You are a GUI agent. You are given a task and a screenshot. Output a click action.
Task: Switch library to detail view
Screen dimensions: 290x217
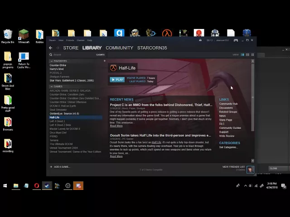tap(242, 55)
